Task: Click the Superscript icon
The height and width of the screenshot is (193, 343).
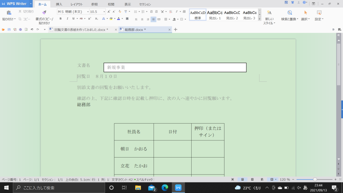Action: pyautogui.click(x=89, y=19)
